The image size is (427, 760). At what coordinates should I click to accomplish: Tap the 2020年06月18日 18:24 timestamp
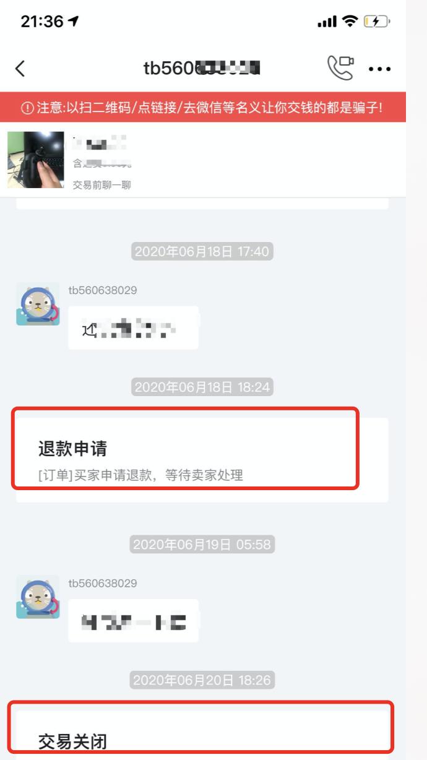point(202,387)
